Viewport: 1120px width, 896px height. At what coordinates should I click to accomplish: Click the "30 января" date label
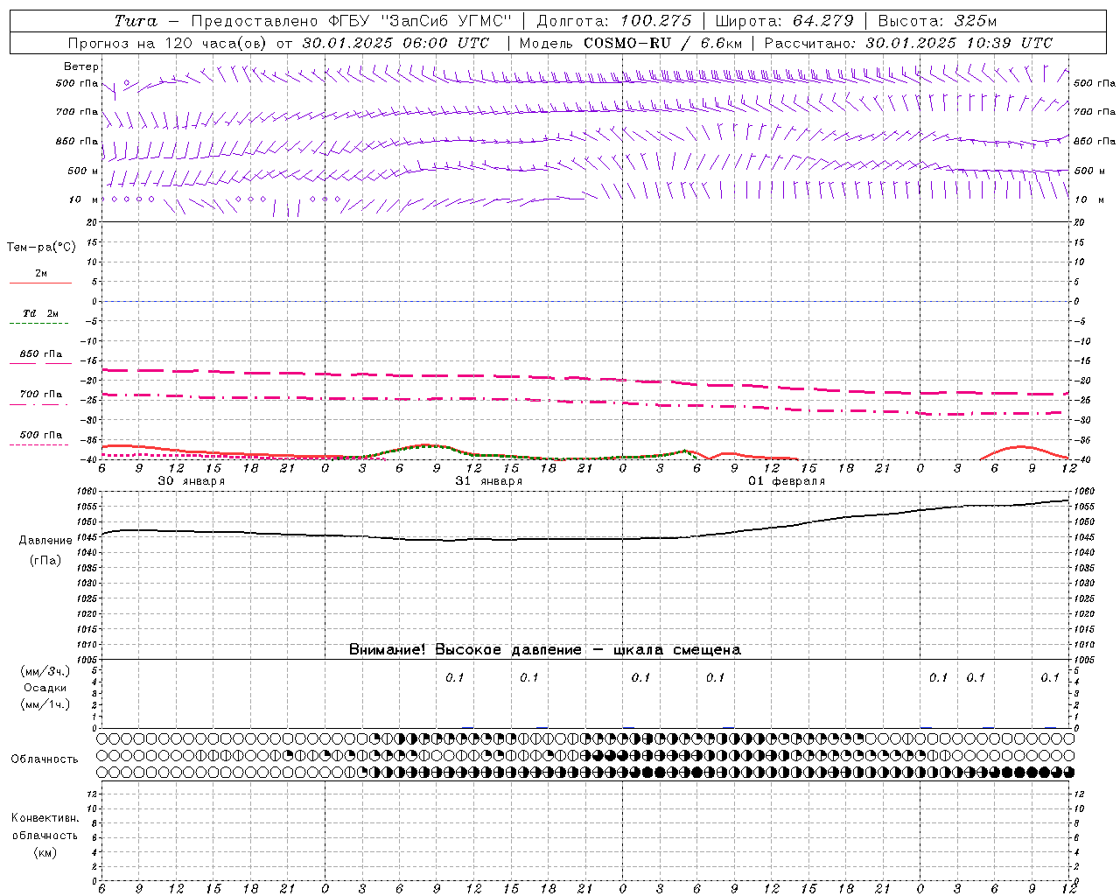coord(191,481)
